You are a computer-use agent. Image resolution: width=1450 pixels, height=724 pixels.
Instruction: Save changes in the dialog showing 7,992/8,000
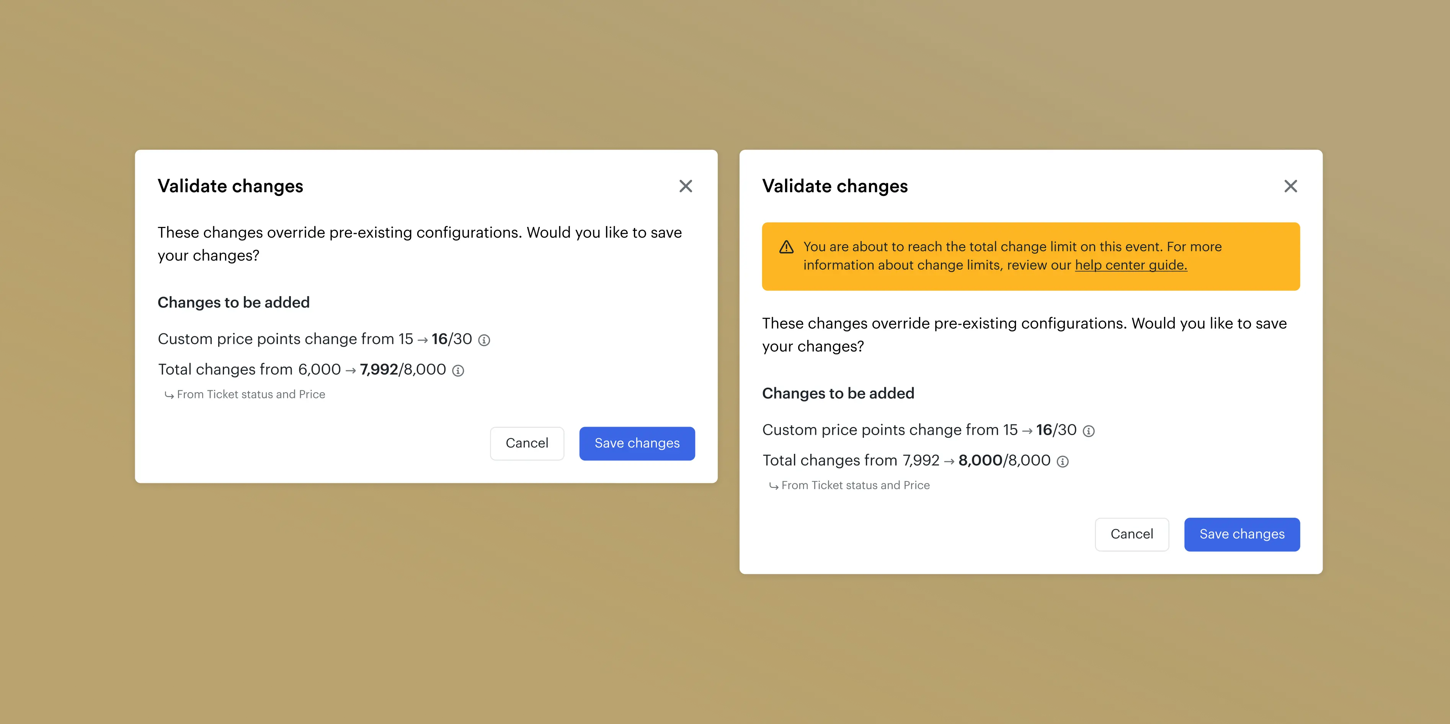637,443
